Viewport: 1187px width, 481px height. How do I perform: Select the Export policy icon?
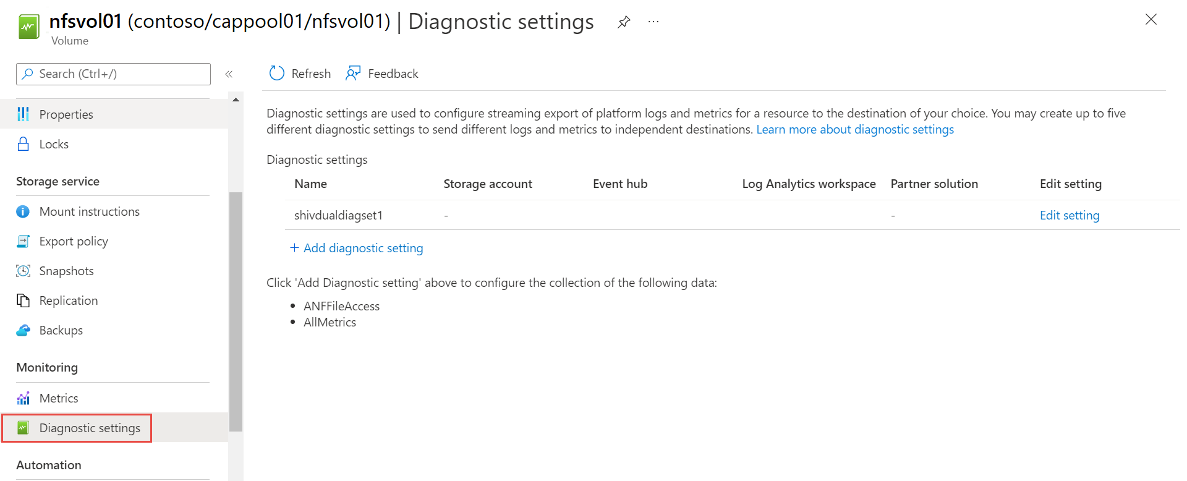23,240
